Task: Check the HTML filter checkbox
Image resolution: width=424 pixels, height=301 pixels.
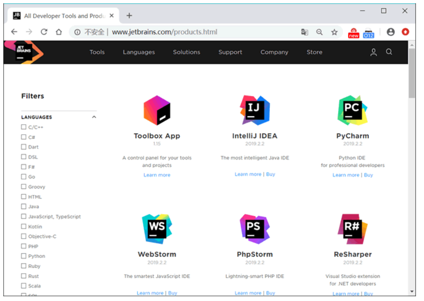Action: click(x=24, y=197)
